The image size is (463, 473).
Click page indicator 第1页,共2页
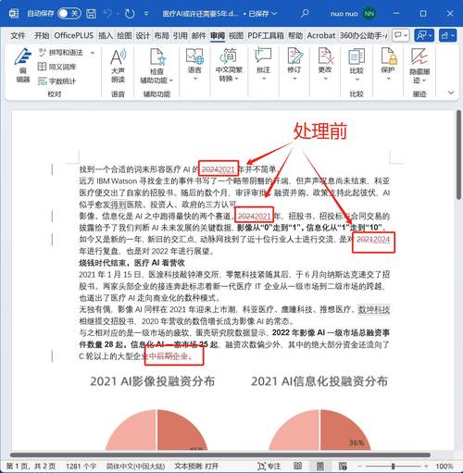coord(31,466)
